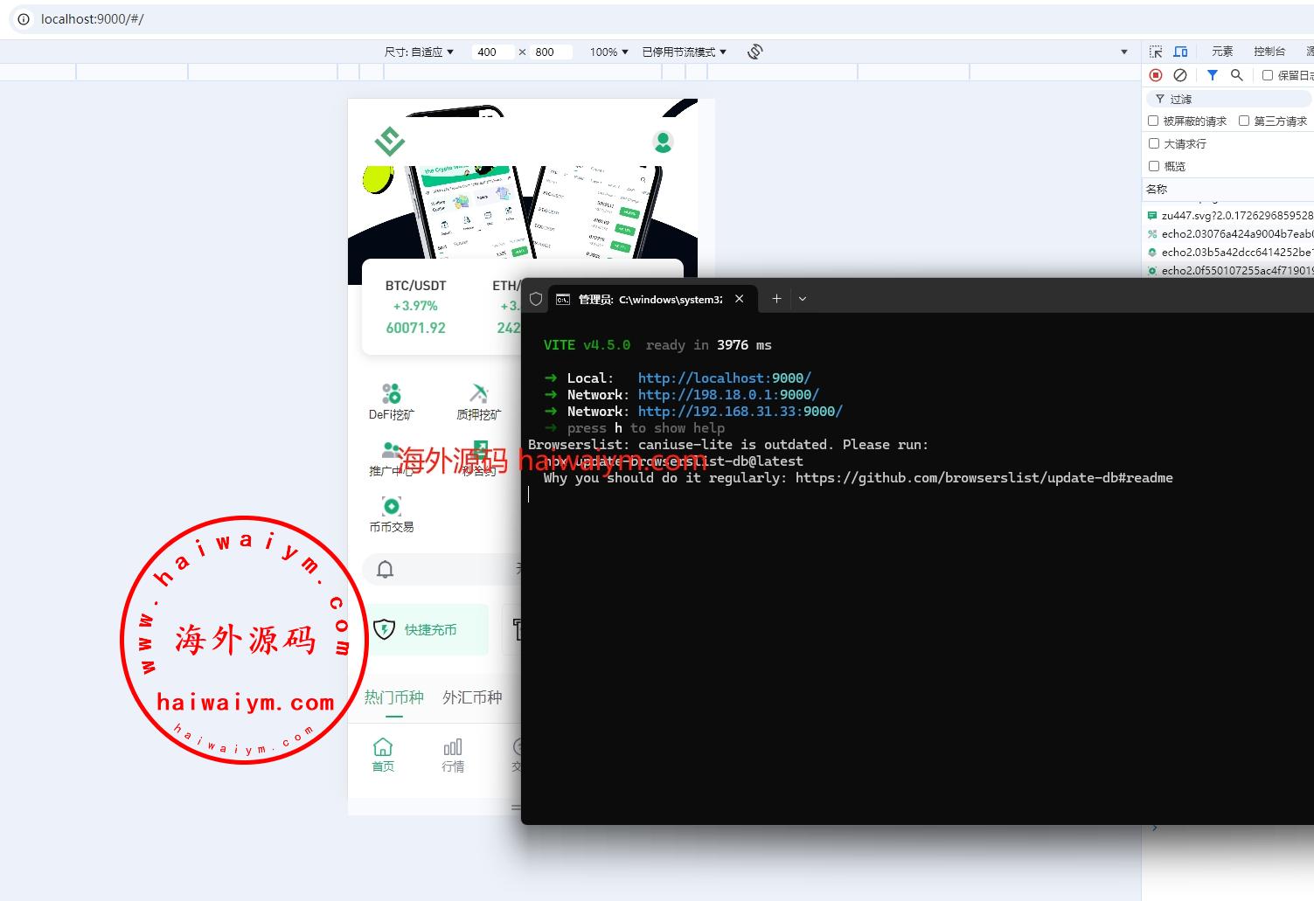This screenshot has height=901, width=1314.
Task: Open the localhost:9000 link in terminal
Action: click(x=724, y=378)
